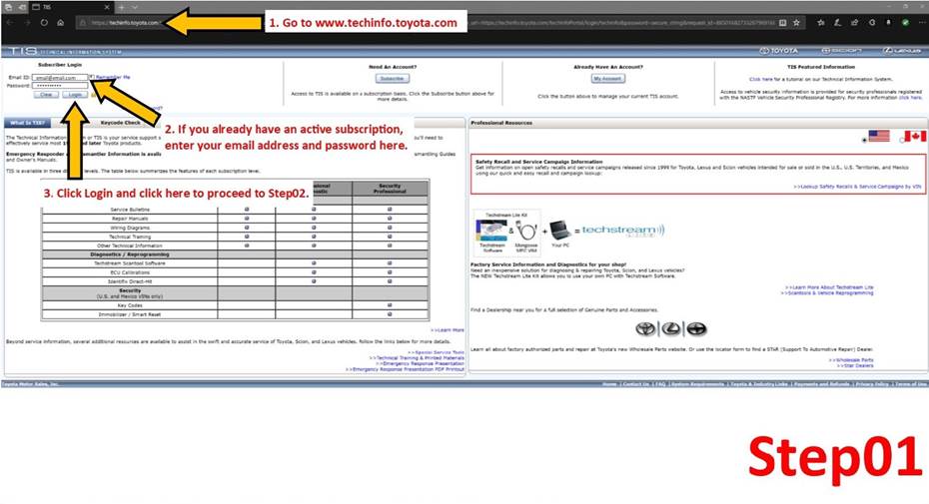Bookmark this page with star icon
This screenshot has width=929, height=504.
click(796, 23)
